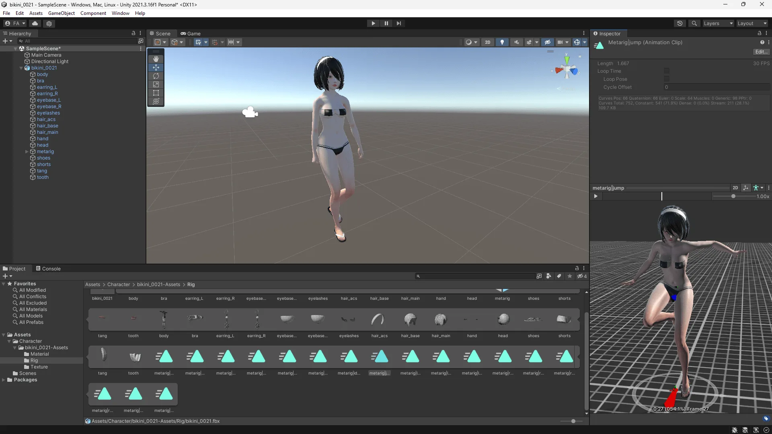Screen dimensions: 772x434
Task: Select the Rect Transform tool
Action: (x=156, y=93)
